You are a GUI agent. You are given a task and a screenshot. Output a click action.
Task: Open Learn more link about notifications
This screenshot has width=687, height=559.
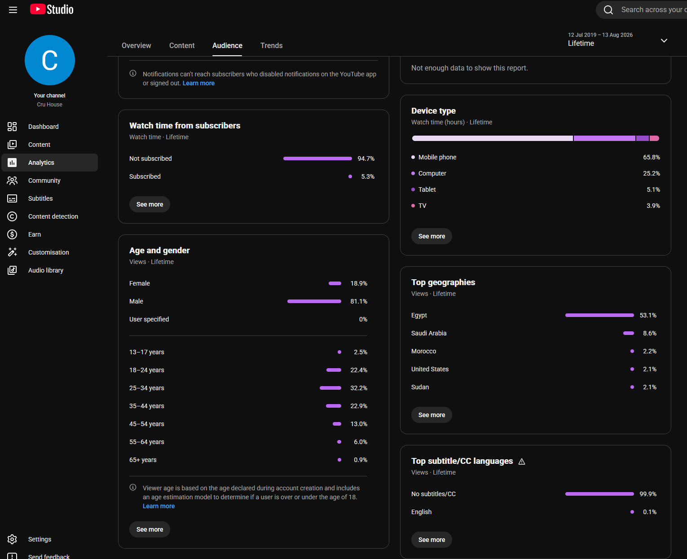(198, 83)
